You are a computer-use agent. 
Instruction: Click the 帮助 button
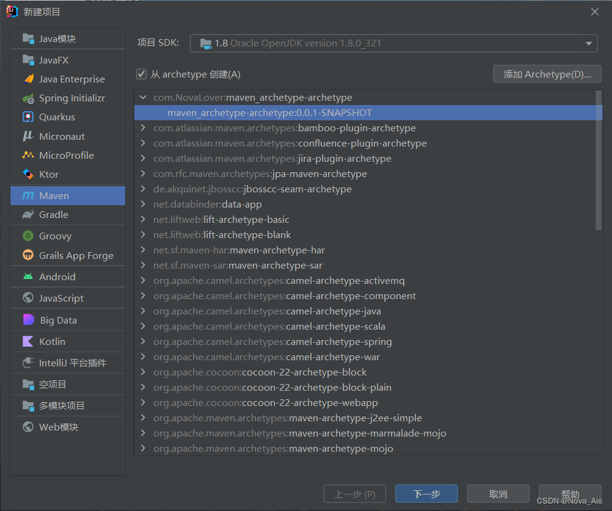tap(570, 494)
